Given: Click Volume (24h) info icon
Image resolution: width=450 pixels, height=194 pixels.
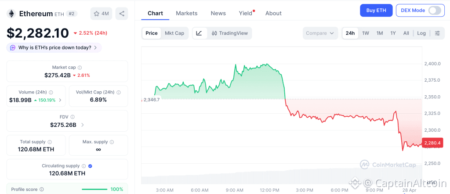Looking at the screenshot, I should coord(51,92).
